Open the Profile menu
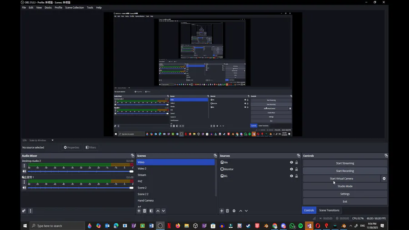 tap(59, 8)
